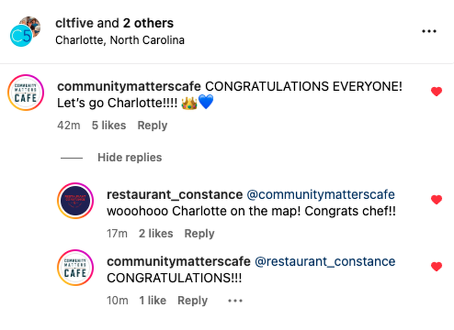Unlike the top communitymatterscafe comment

coord(436,91)
